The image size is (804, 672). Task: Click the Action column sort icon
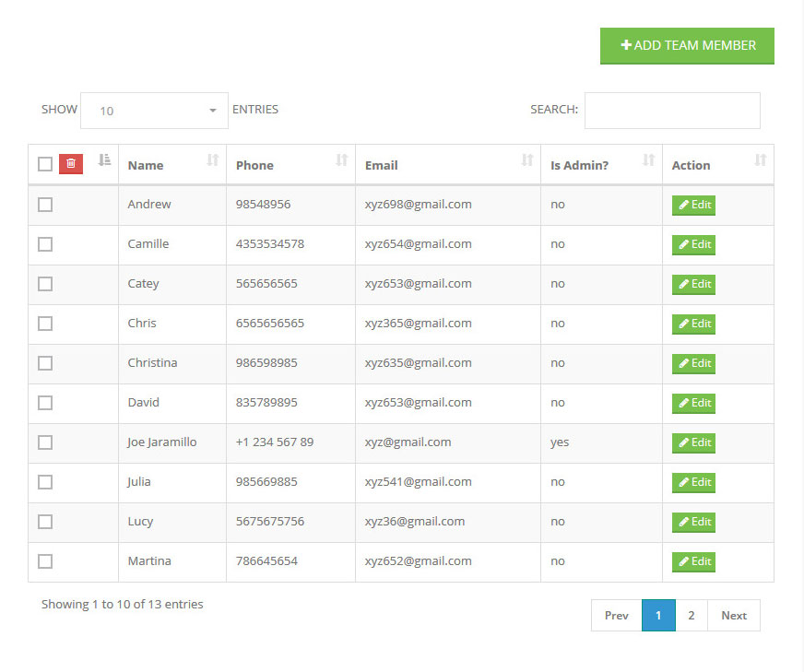pos(760,160)
